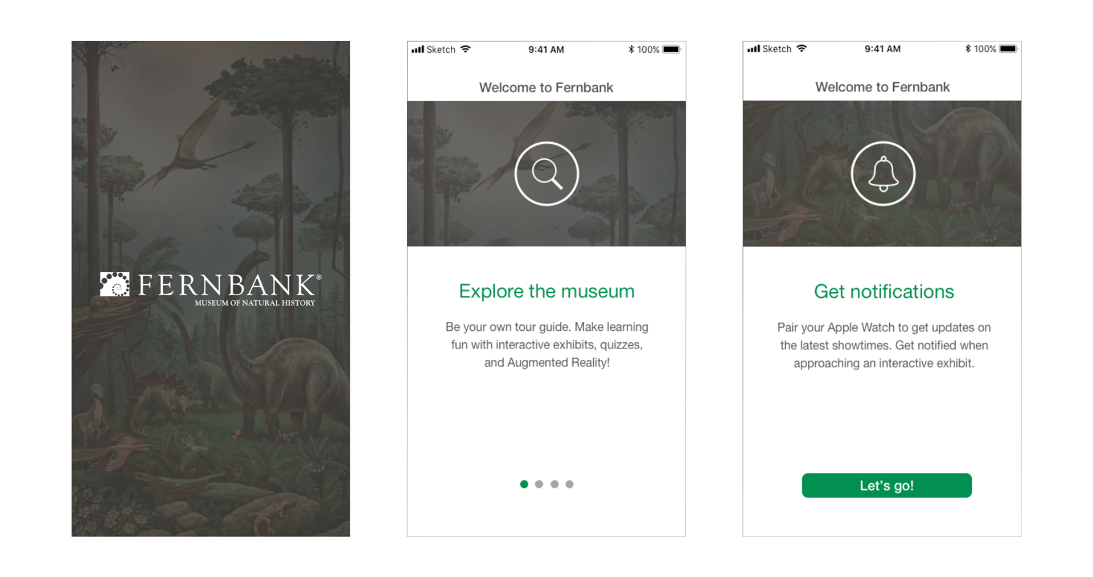
Task: Click the Get notifications heading
Action: tap(884, 292)
